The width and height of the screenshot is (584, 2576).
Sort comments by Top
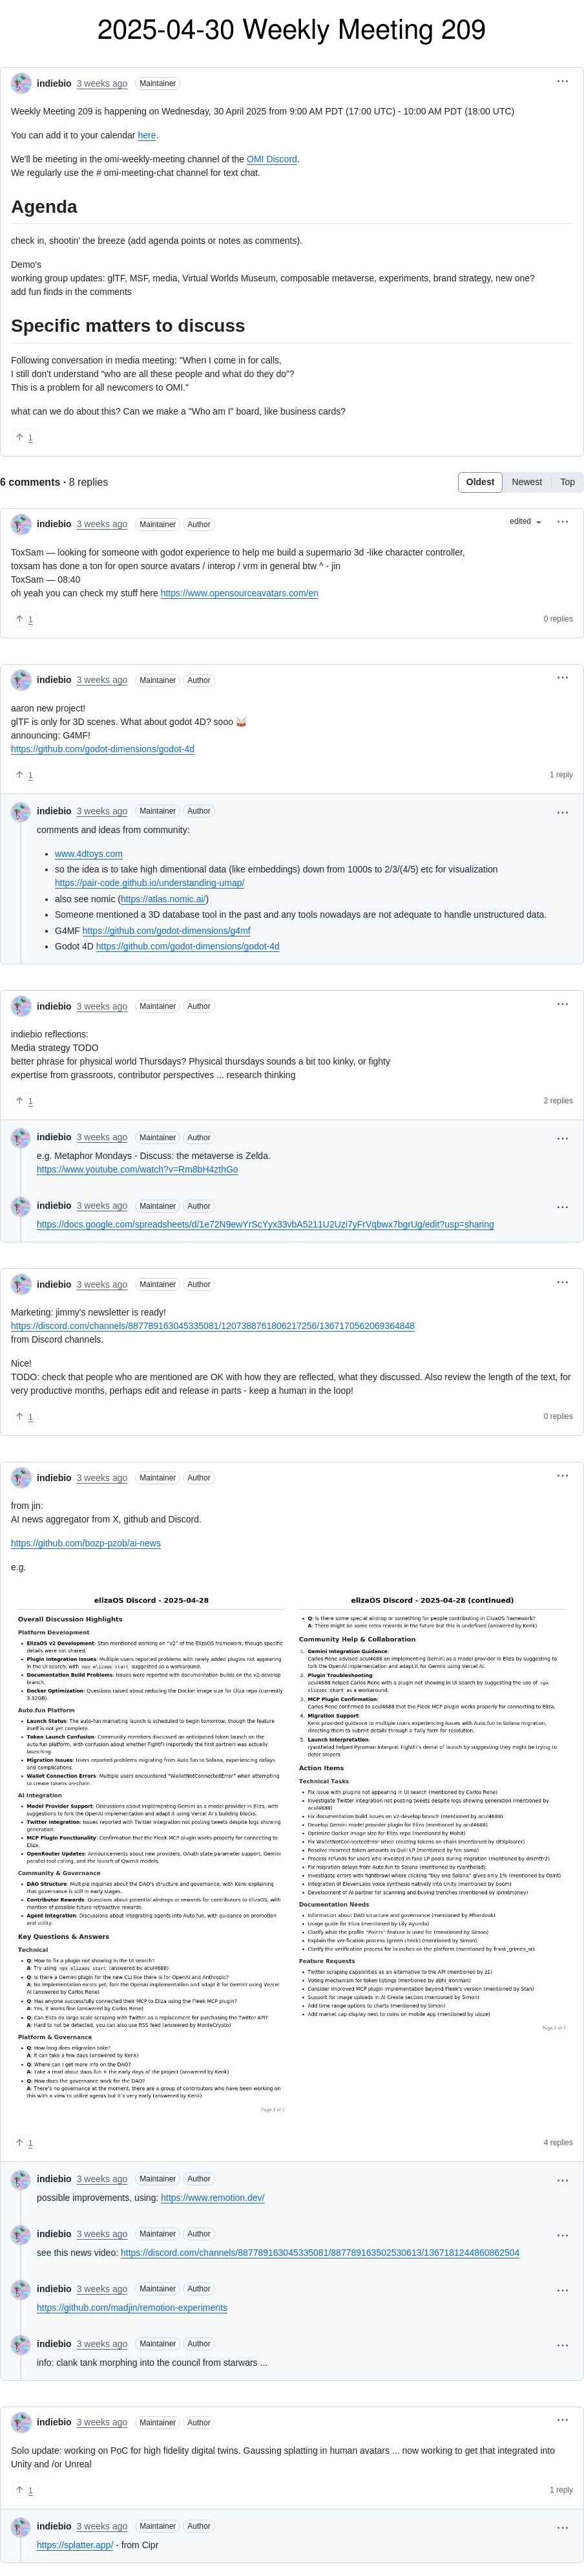pos(567,482)
